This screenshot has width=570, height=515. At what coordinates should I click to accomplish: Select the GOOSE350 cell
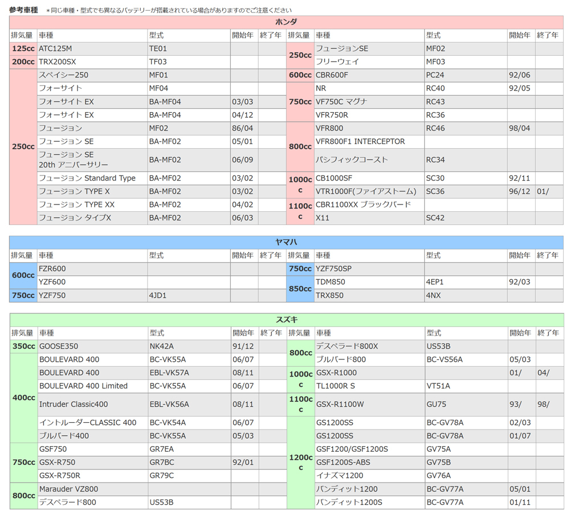point(93,346)
